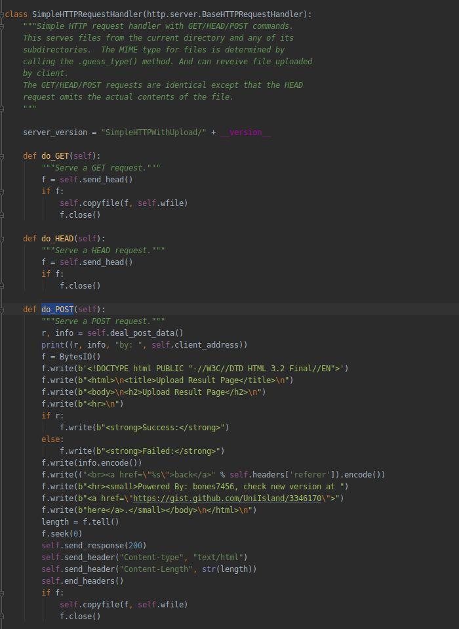
Task: Fold the do_GET method in gutter
Action: (x=2, y=156)
